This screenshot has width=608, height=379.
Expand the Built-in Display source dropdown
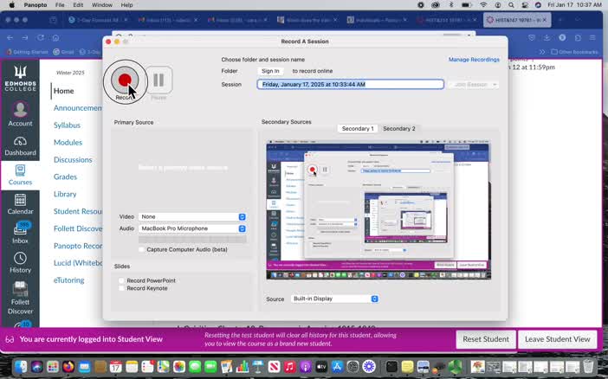tap(335, 299)
